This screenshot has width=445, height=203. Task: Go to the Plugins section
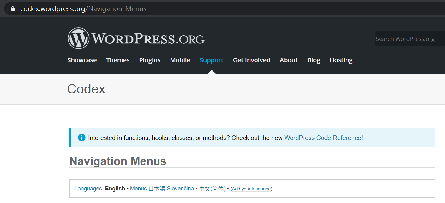[150, 60]
